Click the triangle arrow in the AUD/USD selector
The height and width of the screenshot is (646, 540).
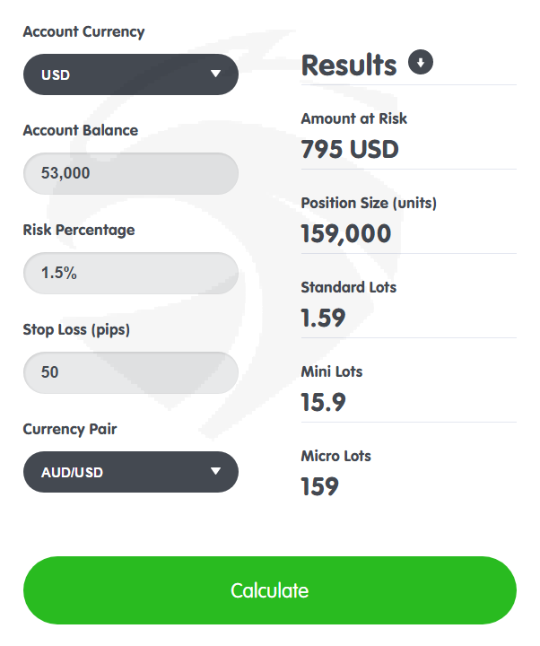(x=215, y=471)
